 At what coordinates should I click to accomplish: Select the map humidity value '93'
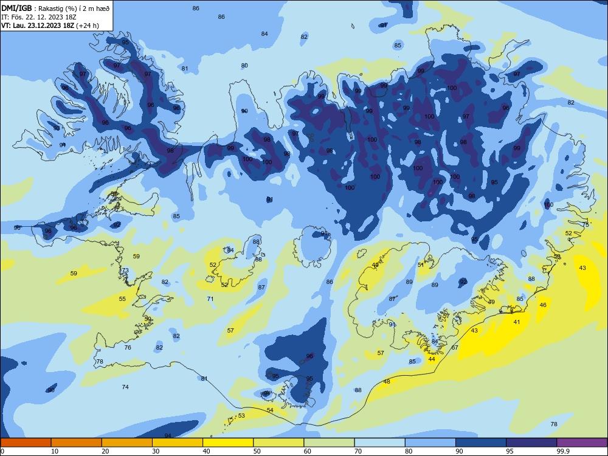(x=57, y=128)
